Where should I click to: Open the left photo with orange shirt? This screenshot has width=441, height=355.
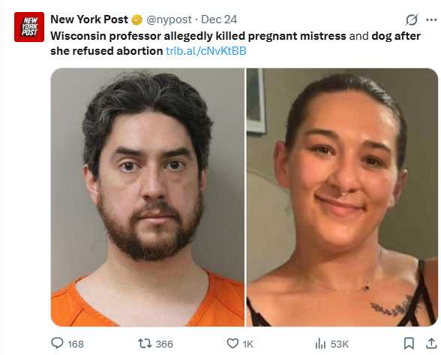click(x=148, y=197)
